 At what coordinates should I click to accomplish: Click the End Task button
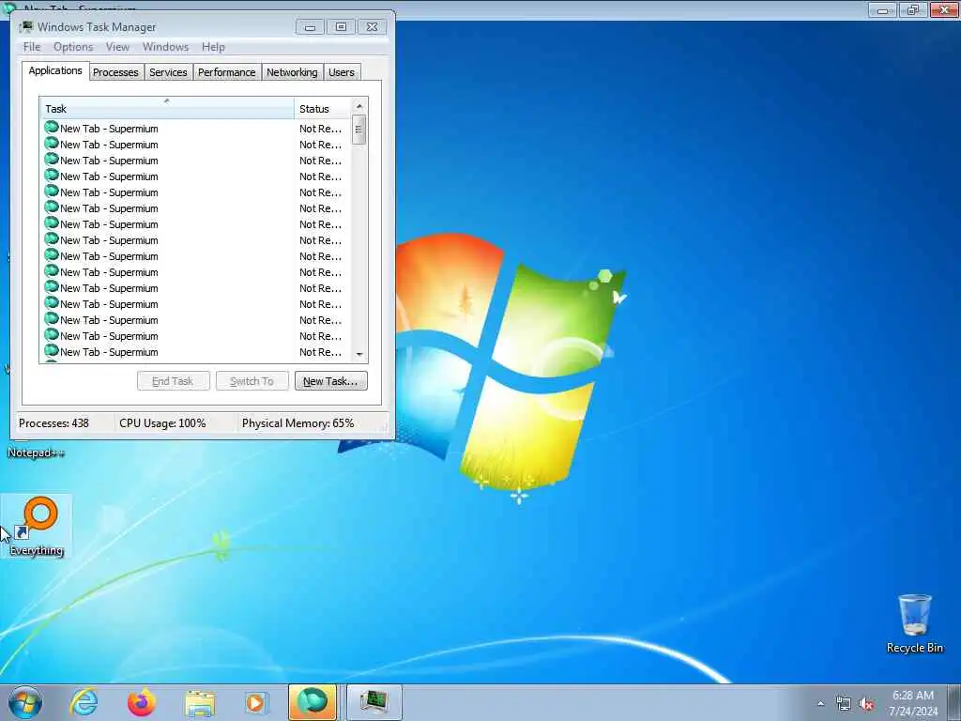click(x=174, y=381)
